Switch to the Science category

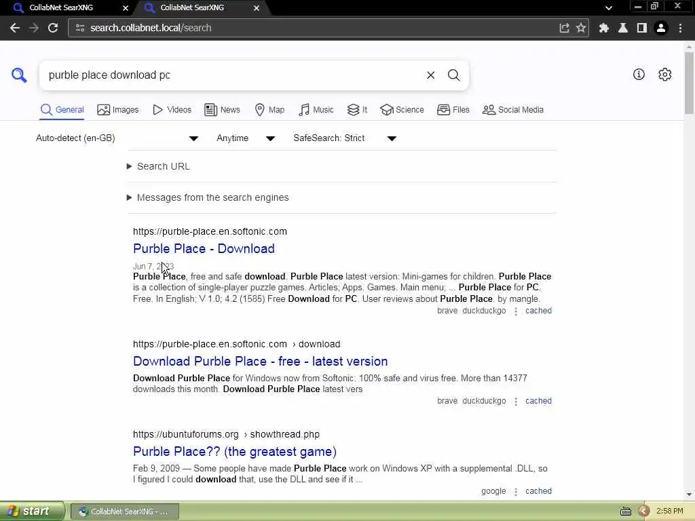(402, 110)
